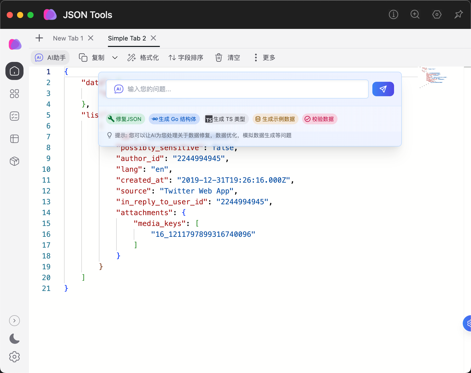Click the 格式化 format button

(143, 58)
